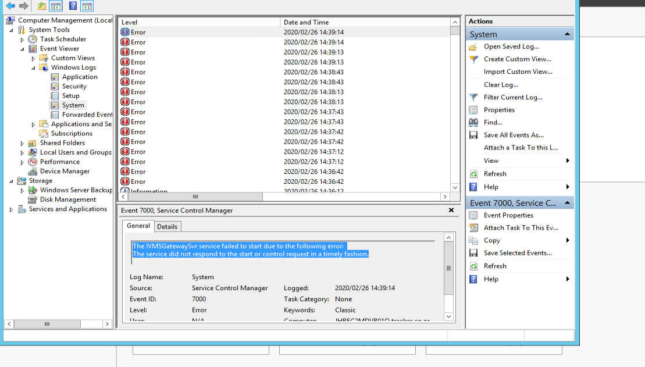
Task: Collapse the System Tools tree node
Action: pos(12,30)
